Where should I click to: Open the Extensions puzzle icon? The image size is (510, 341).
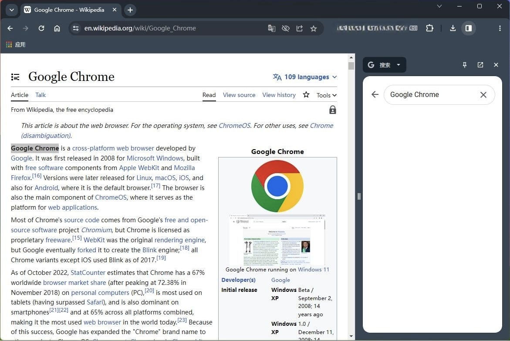pos(430,28)
